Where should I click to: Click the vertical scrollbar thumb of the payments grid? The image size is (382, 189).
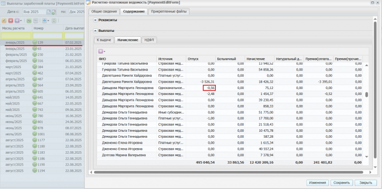[x=367, y=94]
